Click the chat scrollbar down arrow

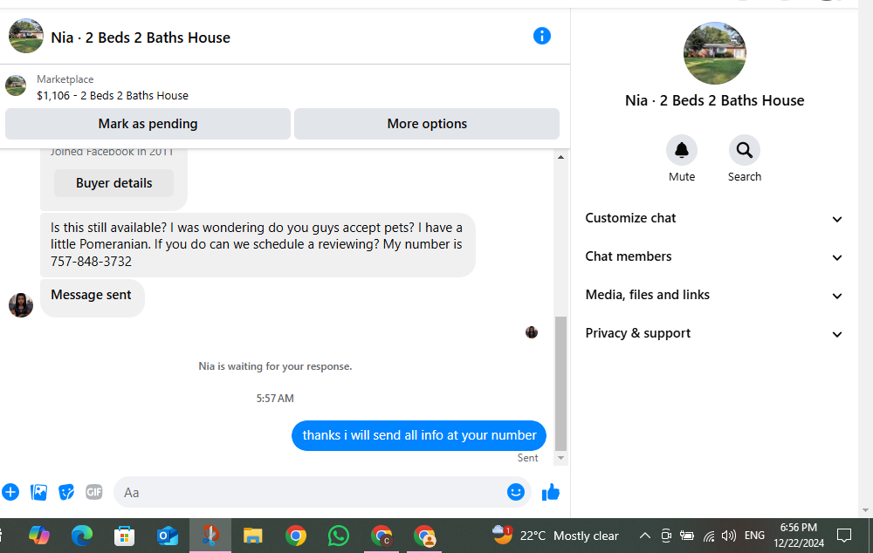[560, 458]
